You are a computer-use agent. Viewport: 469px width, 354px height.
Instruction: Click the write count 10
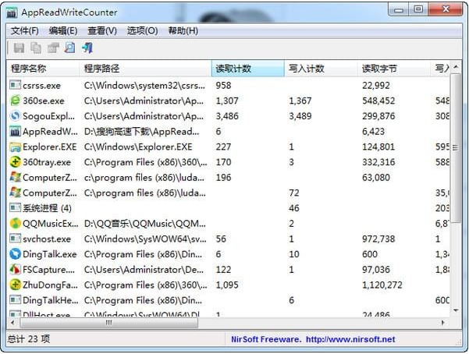click(293, 254)
